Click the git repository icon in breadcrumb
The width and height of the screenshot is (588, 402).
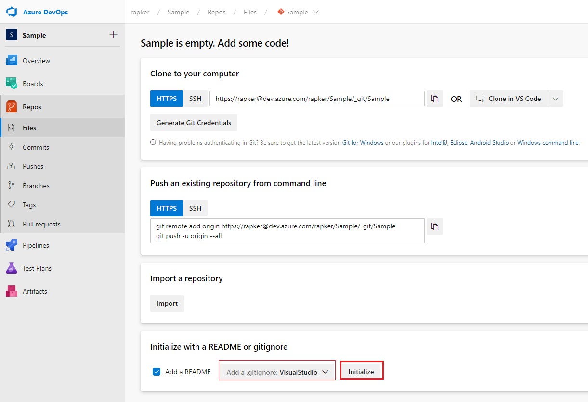point(281,12)
